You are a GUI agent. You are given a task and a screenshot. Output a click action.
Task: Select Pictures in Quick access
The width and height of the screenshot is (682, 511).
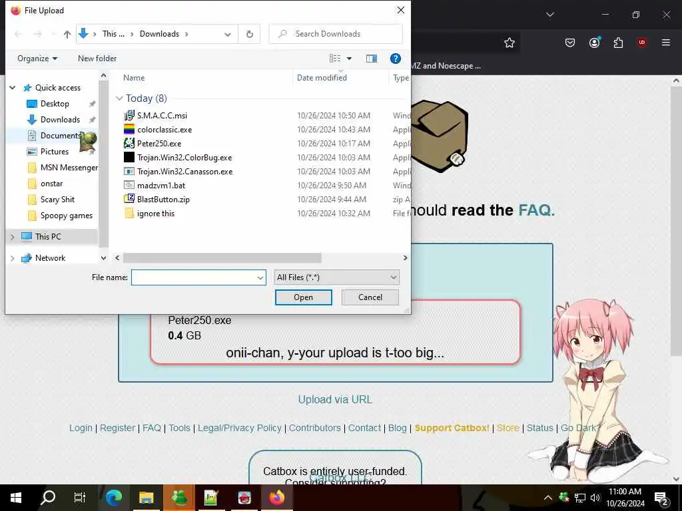click(x=55, y=151)
